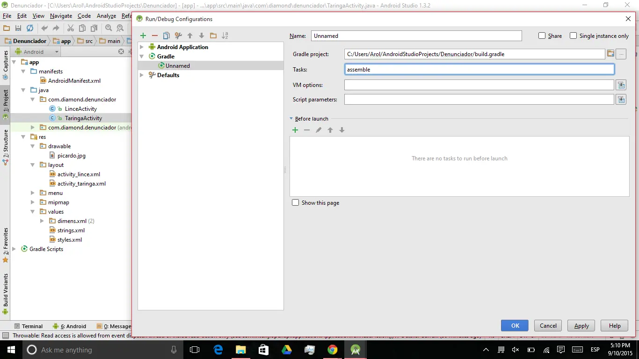Open Google Chrome from the taskbar
This screenshot has height=359, width=639.
click(x=333, y=350)
